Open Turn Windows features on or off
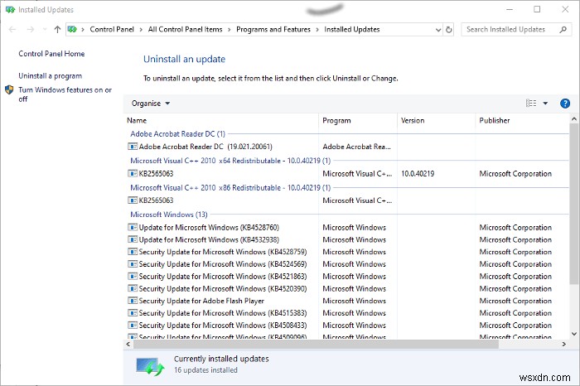This screenshot has width=580, height=386. click(x=65, y=94)
